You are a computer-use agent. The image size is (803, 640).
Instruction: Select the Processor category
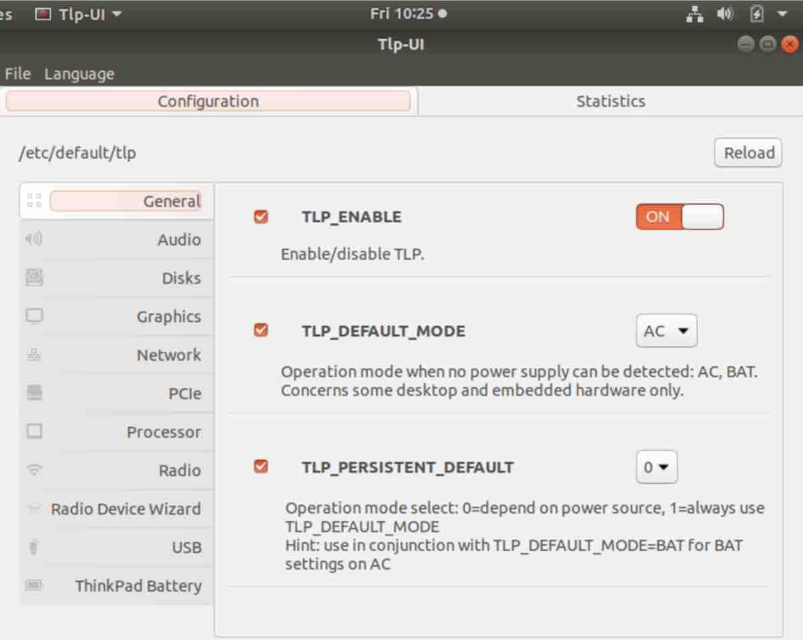tap(117, 432)
